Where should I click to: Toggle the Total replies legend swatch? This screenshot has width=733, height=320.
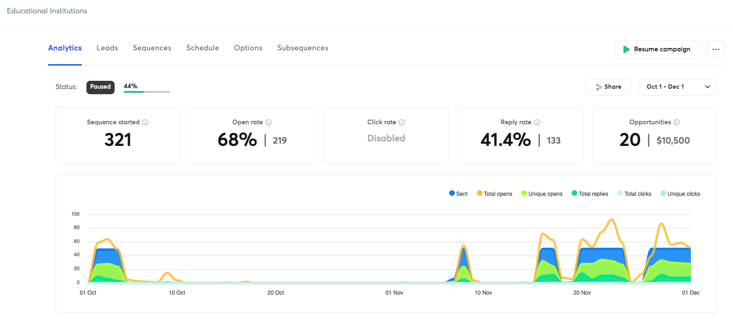pyautogui.click(x=574, y=193)
